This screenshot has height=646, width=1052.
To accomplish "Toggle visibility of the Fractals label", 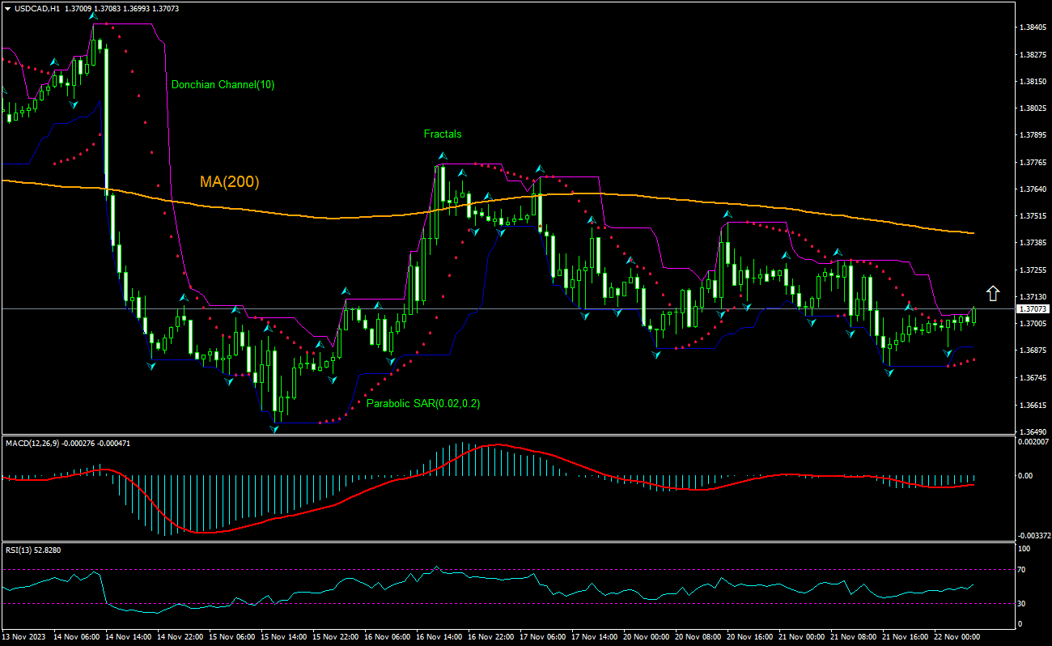I will (x=443, y=134).
